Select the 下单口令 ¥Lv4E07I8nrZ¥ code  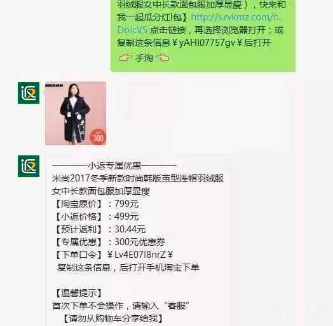click(x=114, y=255)
